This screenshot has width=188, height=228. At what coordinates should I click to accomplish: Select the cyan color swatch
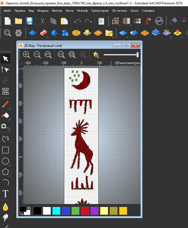pyautogui.click(x=56, y=211)
